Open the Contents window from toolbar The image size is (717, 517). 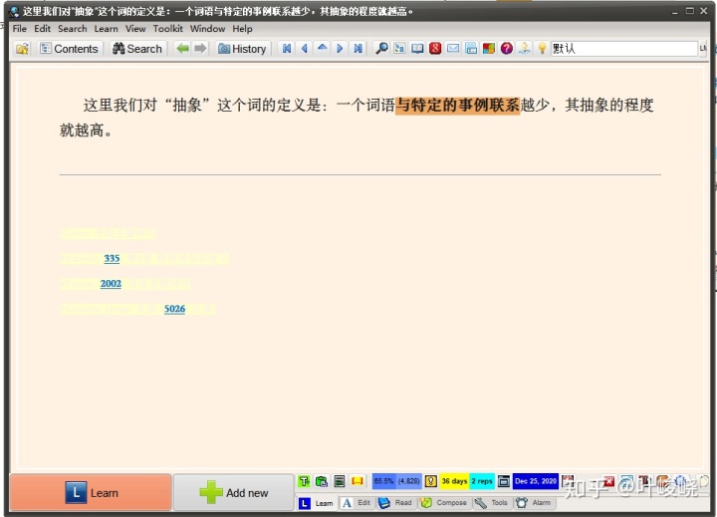click(x=69, y=49)
